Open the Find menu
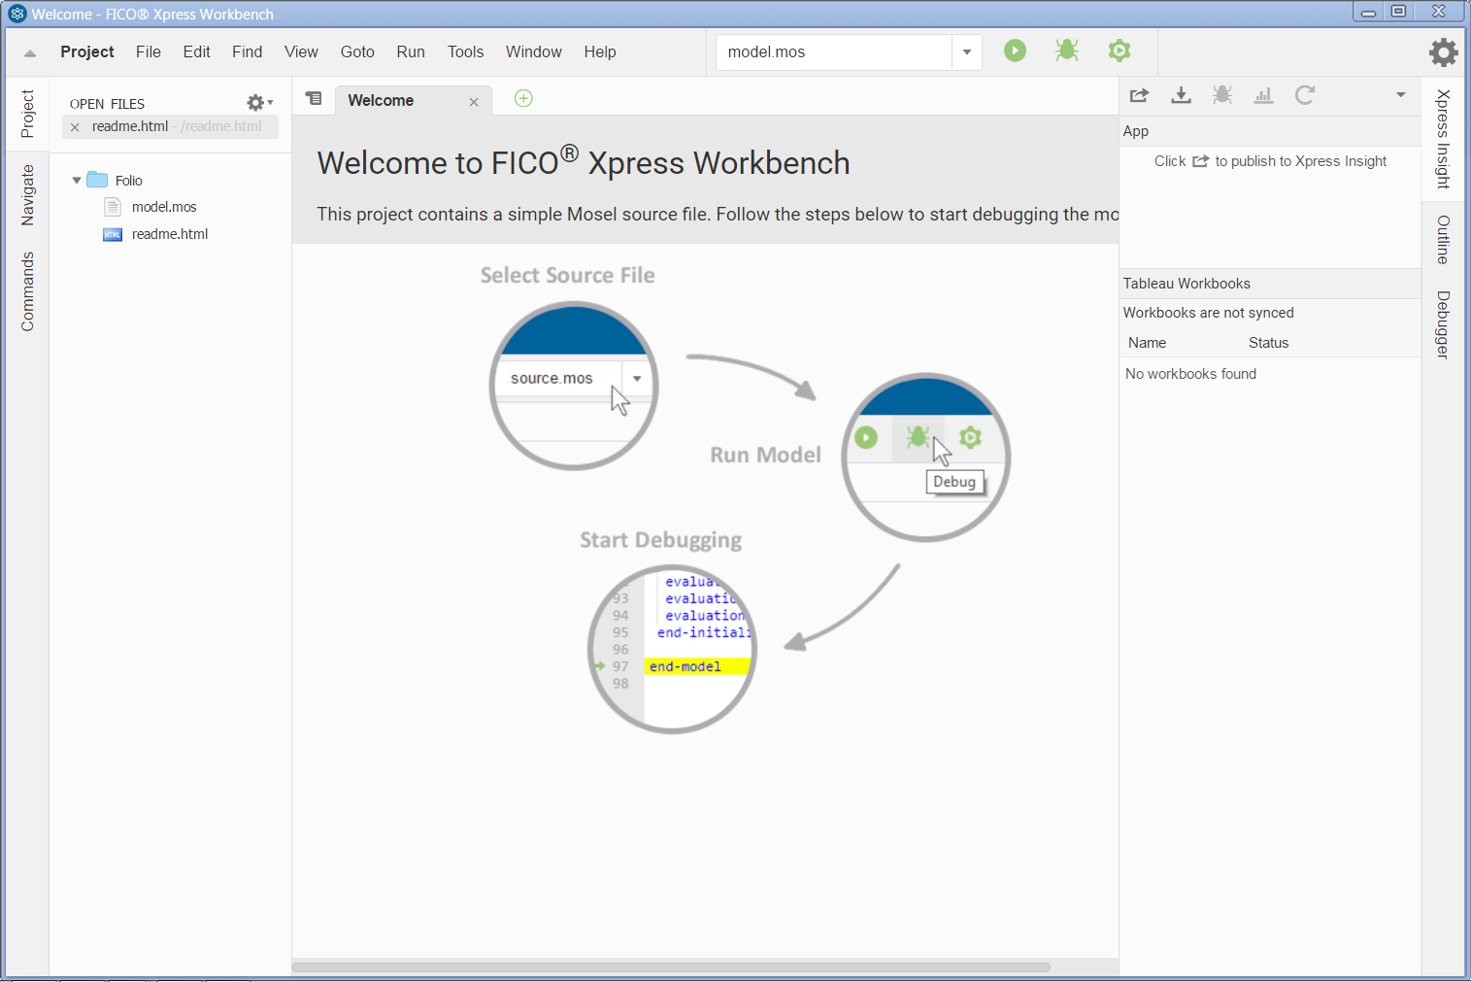Viewport: 1471px width, 982px height. tap(248, 51)
